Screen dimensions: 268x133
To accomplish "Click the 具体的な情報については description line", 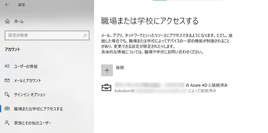I will click(x=152, y=52).
